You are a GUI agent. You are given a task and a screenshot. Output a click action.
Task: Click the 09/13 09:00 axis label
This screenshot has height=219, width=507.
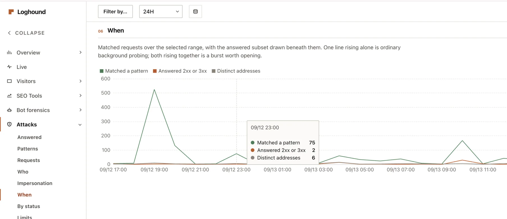(x=442, y=170)
